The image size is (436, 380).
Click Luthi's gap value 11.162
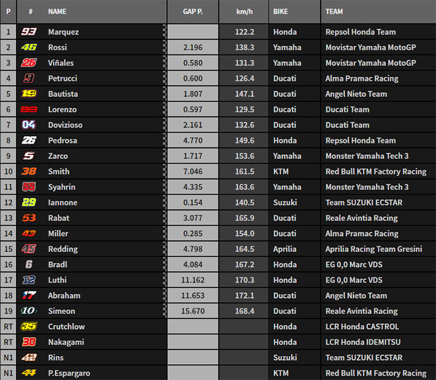pos(193,280)
